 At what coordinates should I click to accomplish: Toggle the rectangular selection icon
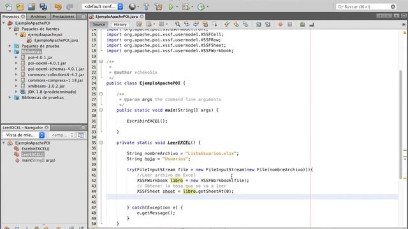[x=214, y=24]
